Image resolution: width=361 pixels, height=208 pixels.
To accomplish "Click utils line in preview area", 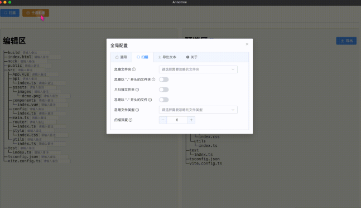I will [x=200, y=141].
